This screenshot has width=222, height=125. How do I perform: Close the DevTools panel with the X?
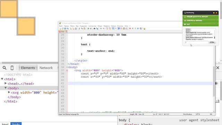pyautogui.click(x=218, y=68)
